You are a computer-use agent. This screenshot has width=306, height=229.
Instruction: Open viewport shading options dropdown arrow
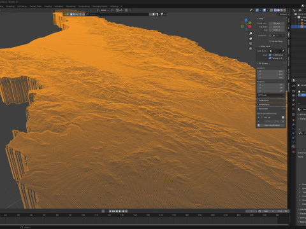(x=288, y=10)
